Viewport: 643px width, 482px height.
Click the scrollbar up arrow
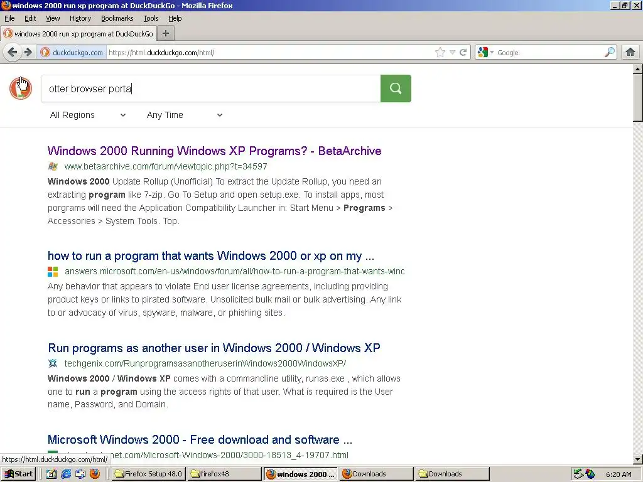[x=638, y=69]
